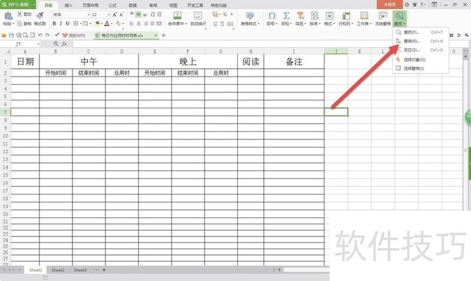Toggle underline formatting
The height and width of the screenshot is (281, 471).
(68, 24)
